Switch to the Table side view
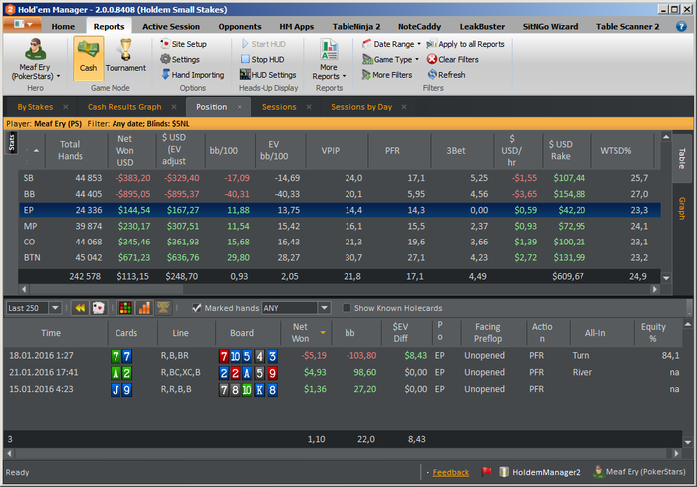 tap(682, 157)
